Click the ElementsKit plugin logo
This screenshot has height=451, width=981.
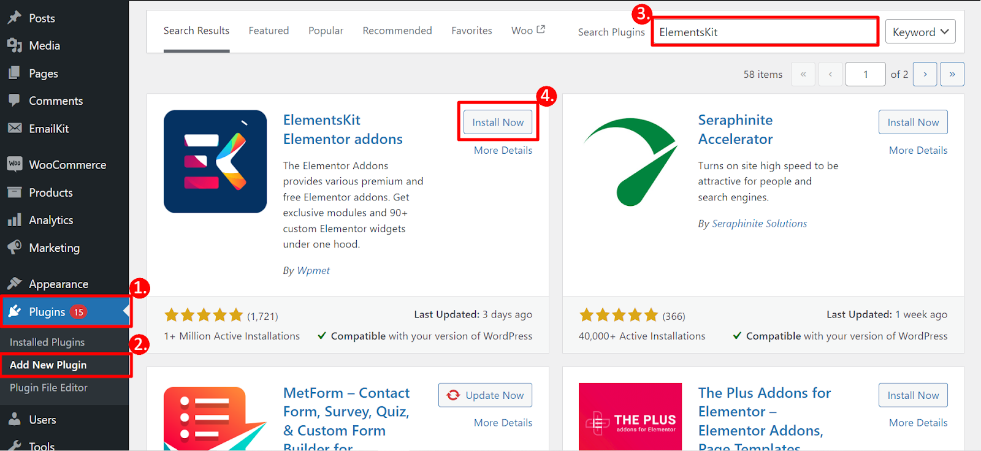click(x=215, y=162)
